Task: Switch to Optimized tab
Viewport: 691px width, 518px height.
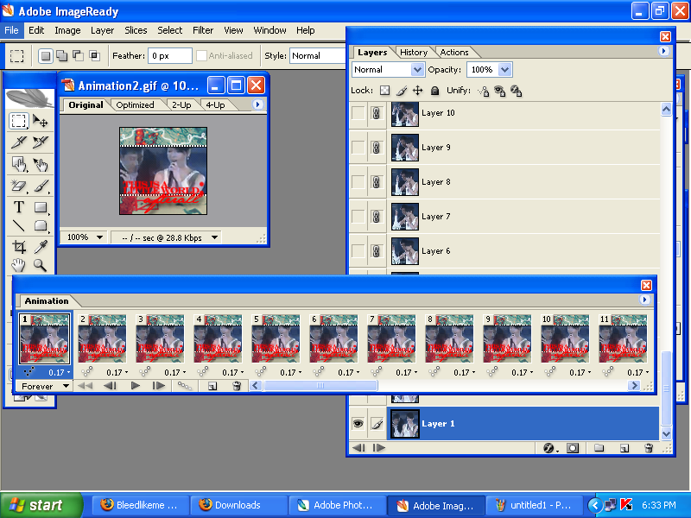Action: pyautogui.click(x=135, y=104)
